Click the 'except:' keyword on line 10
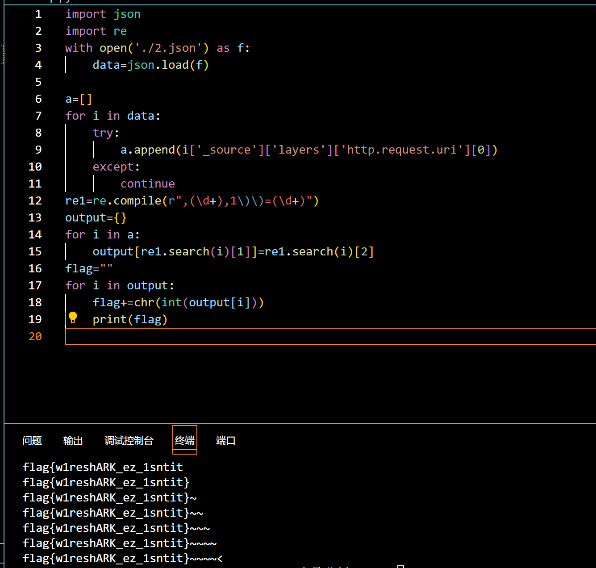This screenshot has width=596, height=568. pos(117,167)
